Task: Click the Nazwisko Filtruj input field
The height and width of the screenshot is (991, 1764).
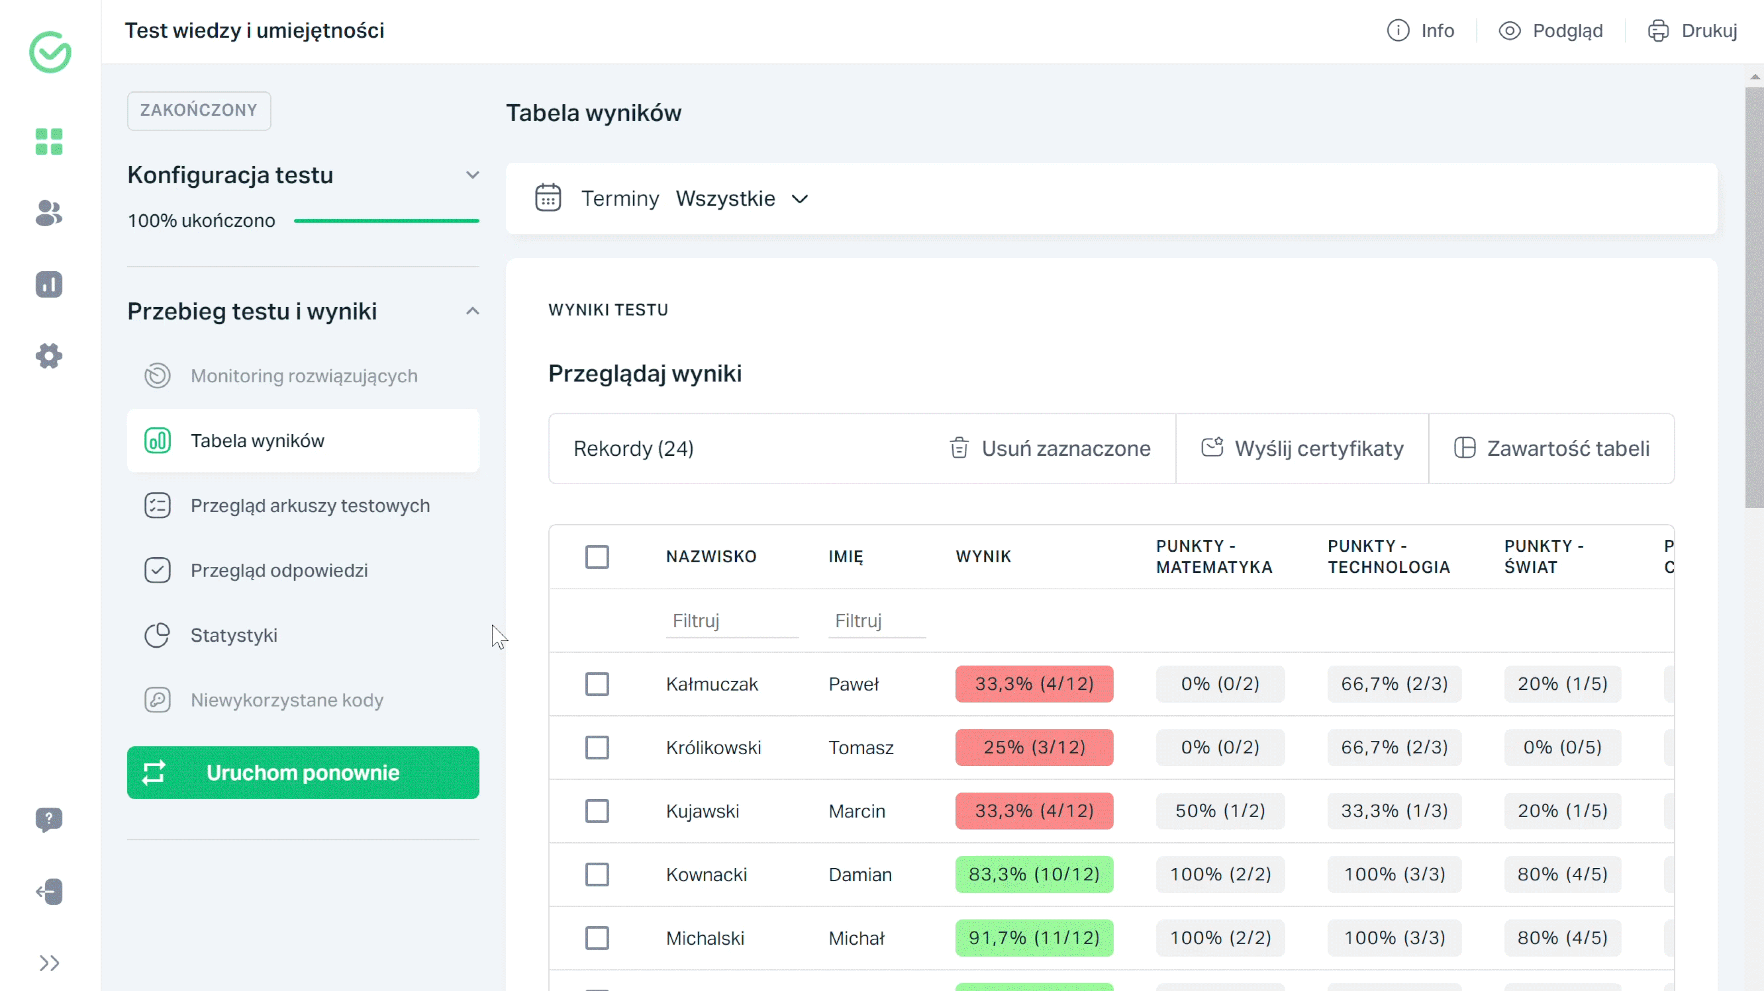Action: (x=732, y=621)
